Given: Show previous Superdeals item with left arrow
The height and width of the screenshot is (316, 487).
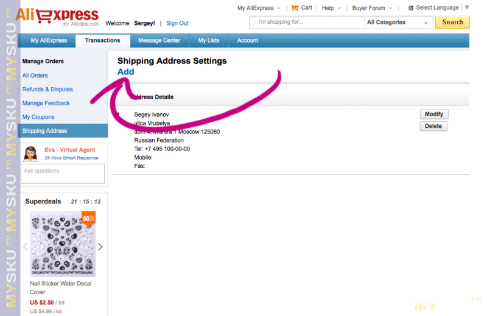Looking at the screenshot, I should pos(25,247).
